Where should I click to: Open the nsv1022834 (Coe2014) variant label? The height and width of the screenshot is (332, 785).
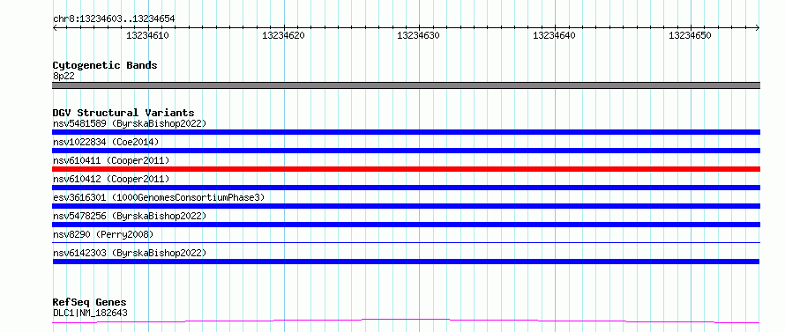click(106, 142)
